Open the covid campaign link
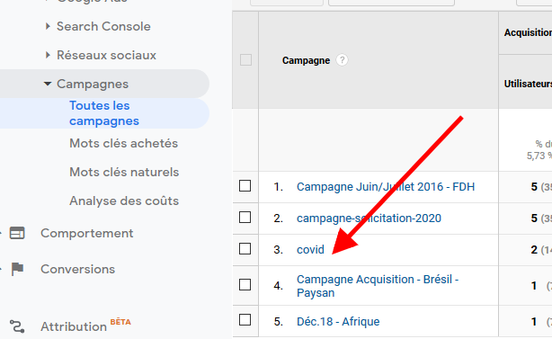The image size is (552, 339). click(x=310, y=250)
